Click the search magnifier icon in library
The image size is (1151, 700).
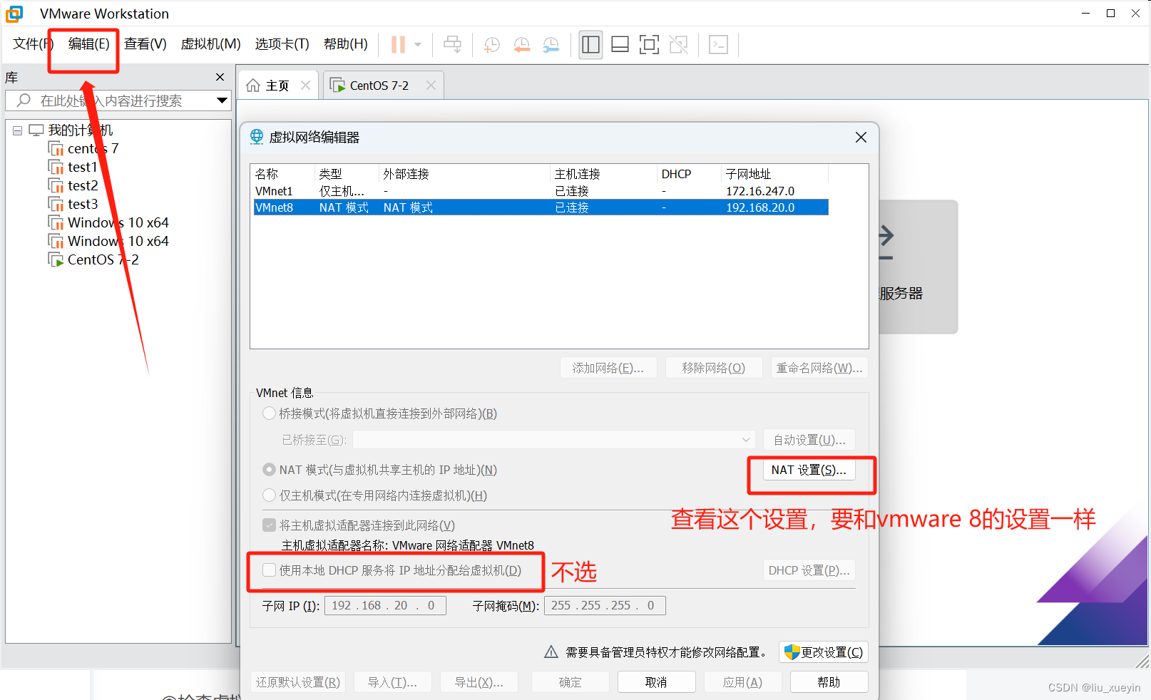pos(24,101)
